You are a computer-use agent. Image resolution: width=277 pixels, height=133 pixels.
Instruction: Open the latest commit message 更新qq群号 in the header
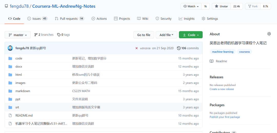pyautogui.click(x=38, y=48)
